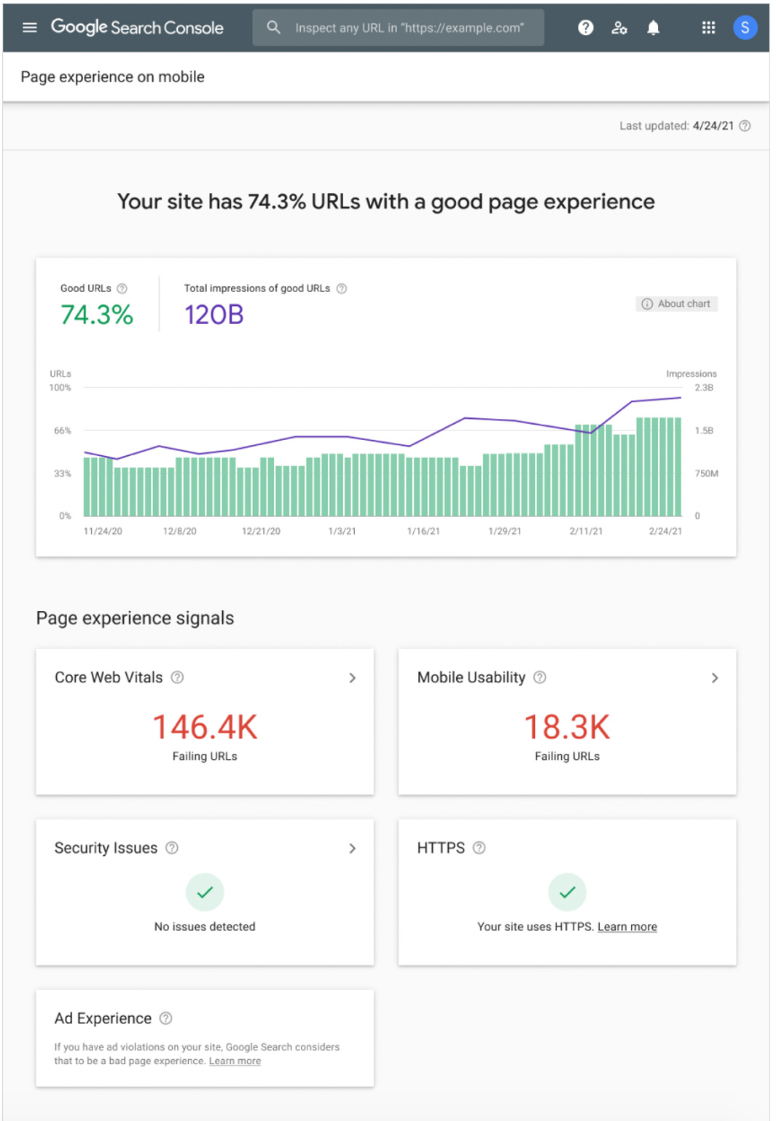
Task: Click the Ad Experience help icon
Action: click(x=164, y=1018)
